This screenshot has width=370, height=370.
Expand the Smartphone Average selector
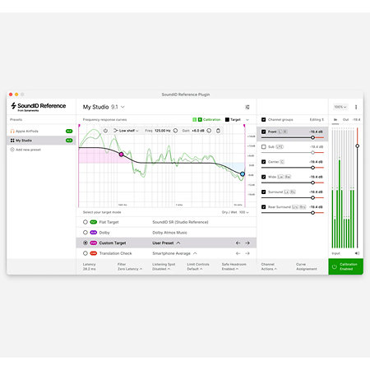tap(174, 253)
